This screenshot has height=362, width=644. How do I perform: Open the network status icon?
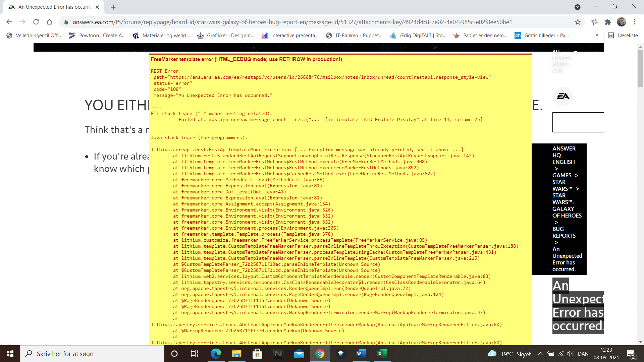tap(561, 354)
